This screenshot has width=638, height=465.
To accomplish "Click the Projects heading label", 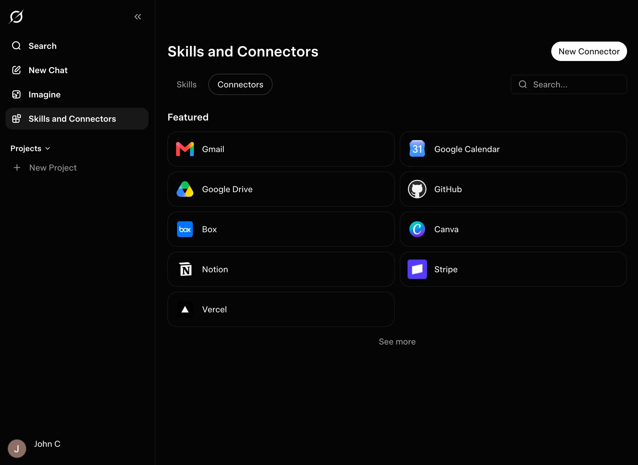I will 26,148.
